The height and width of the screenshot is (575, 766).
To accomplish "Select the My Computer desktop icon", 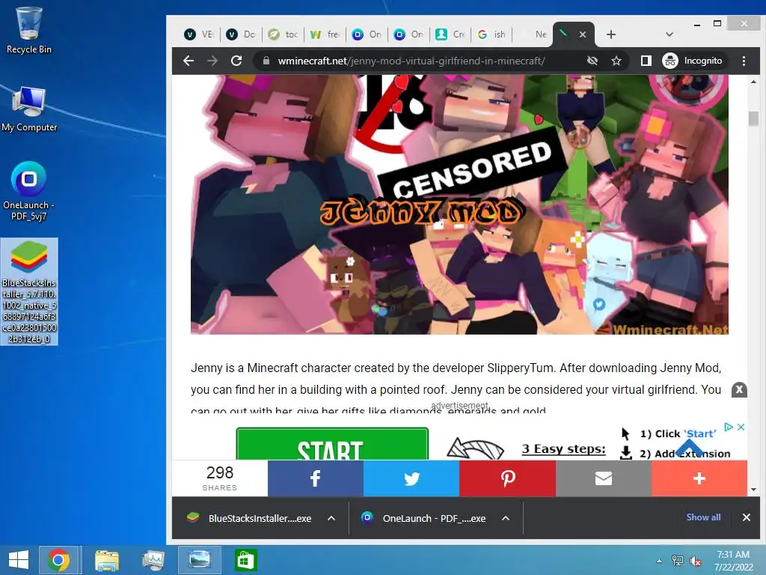I will pos(29,109).
